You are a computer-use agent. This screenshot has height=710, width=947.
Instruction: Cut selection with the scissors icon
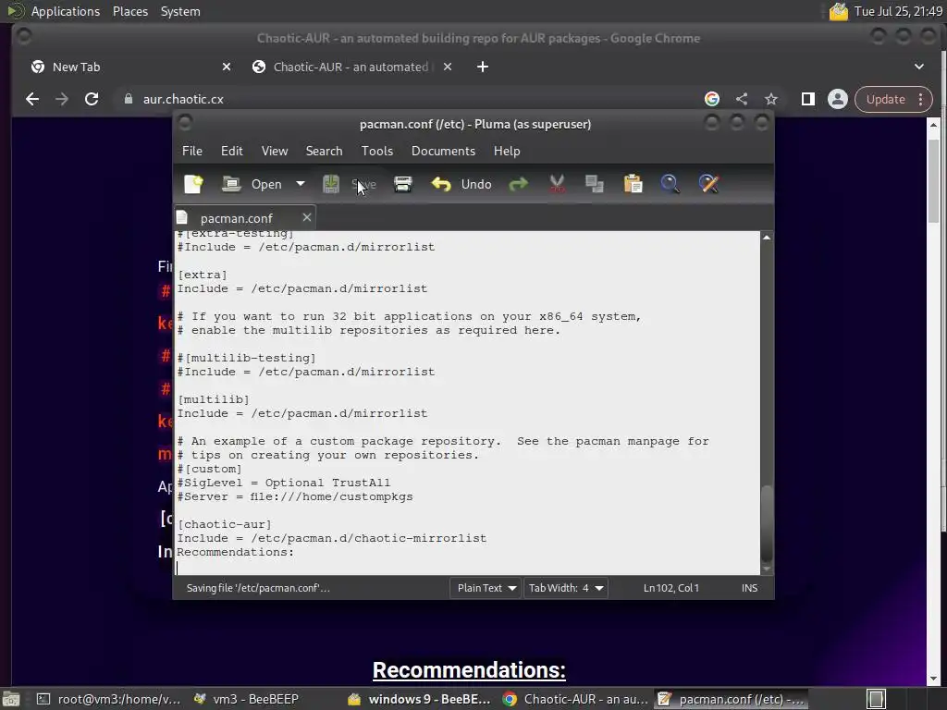(557, 184)
